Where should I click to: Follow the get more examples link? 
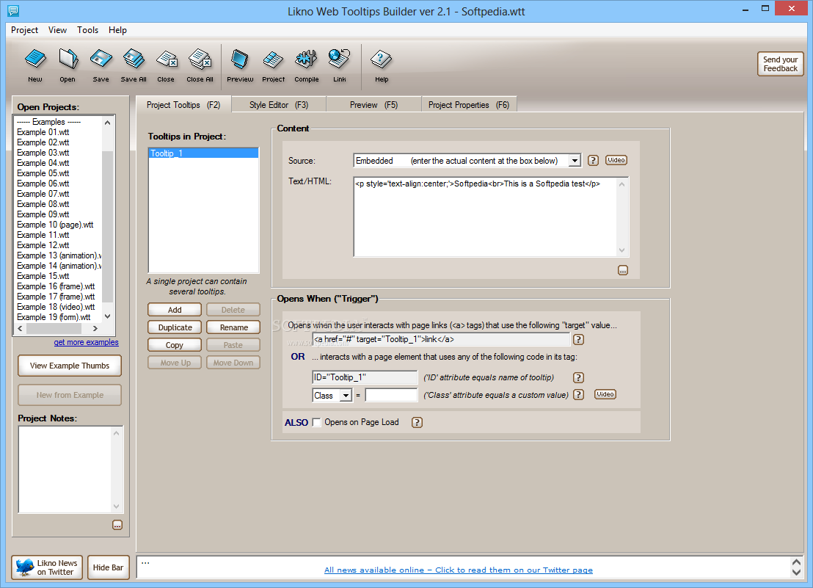tap(86, 342)
